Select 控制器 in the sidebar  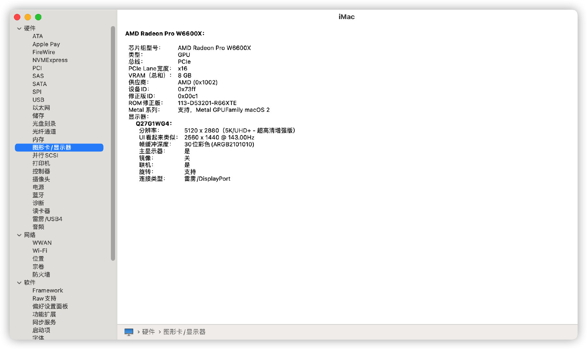pos(41,171)
